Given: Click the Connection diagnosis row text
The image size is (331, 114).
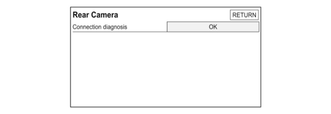Looking at the screenshot, I should 100,27.
